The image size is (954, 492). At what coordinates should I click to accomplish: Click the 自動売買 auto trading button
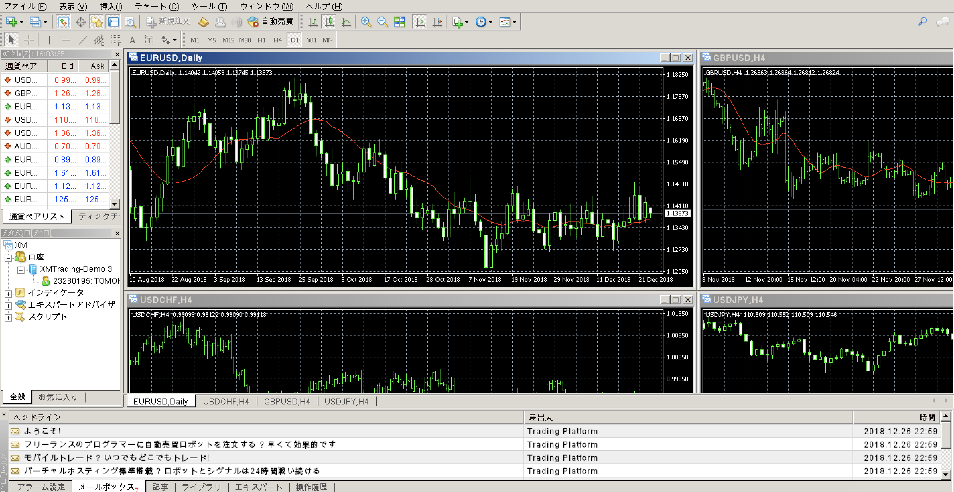(x=271, y=22)
